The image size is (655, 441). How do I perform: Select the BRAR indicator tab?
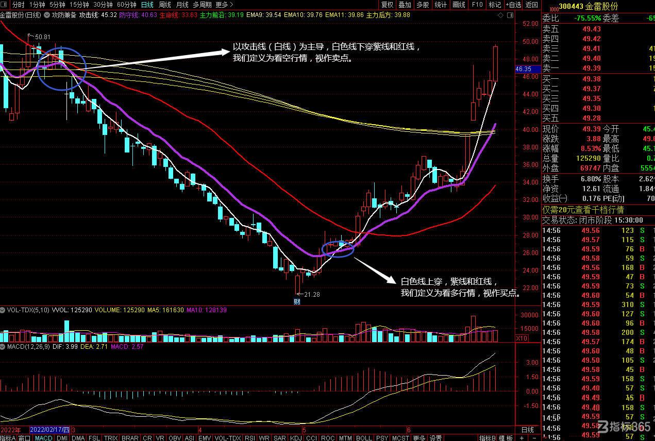130,438
